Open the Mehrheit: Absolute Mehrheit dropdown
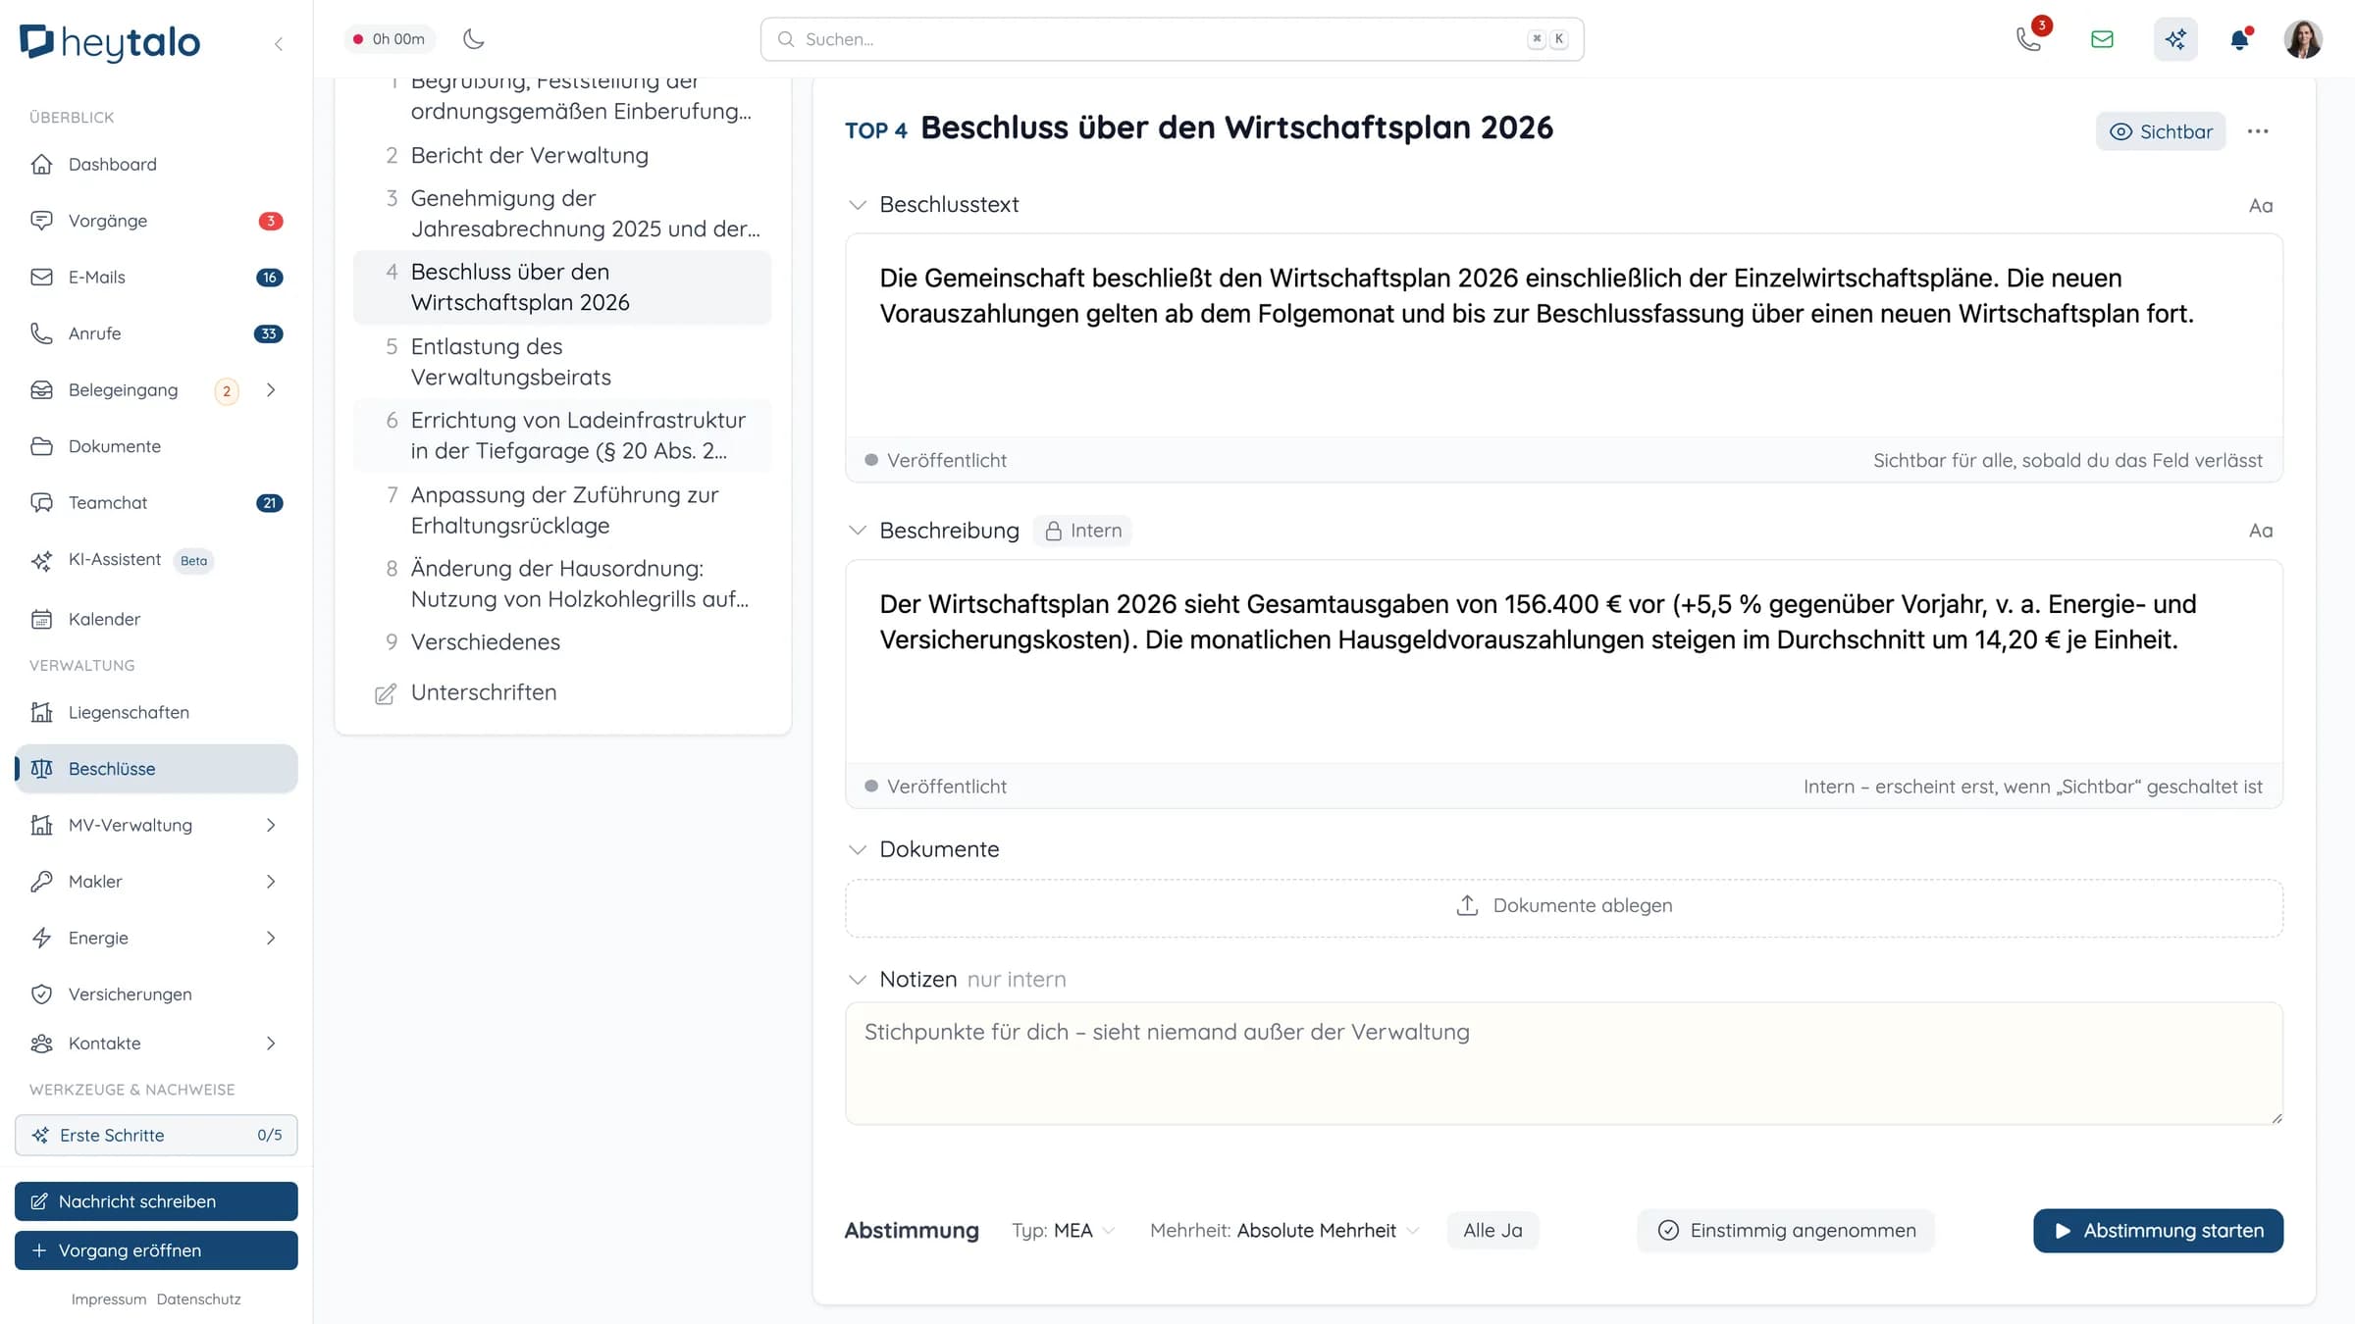Screen dimensions: 2355x1324 pyautogui.click(x=1284, y=1231)
